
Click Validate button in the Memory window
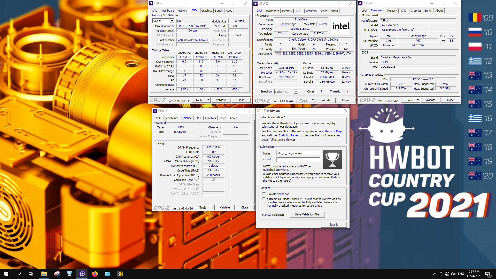[x=225, y=207]
